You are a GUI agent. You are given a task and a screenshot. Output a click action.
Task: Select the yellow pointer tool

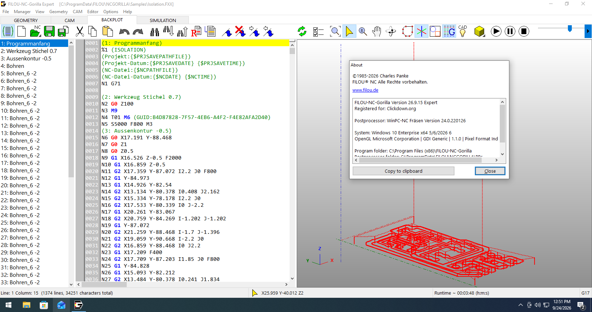click(349, 32)
